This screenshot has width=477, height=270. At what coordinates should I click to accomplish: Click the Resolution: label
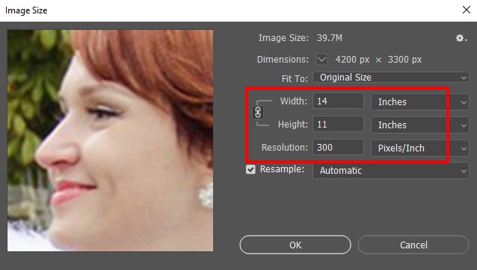coord(285,148)
